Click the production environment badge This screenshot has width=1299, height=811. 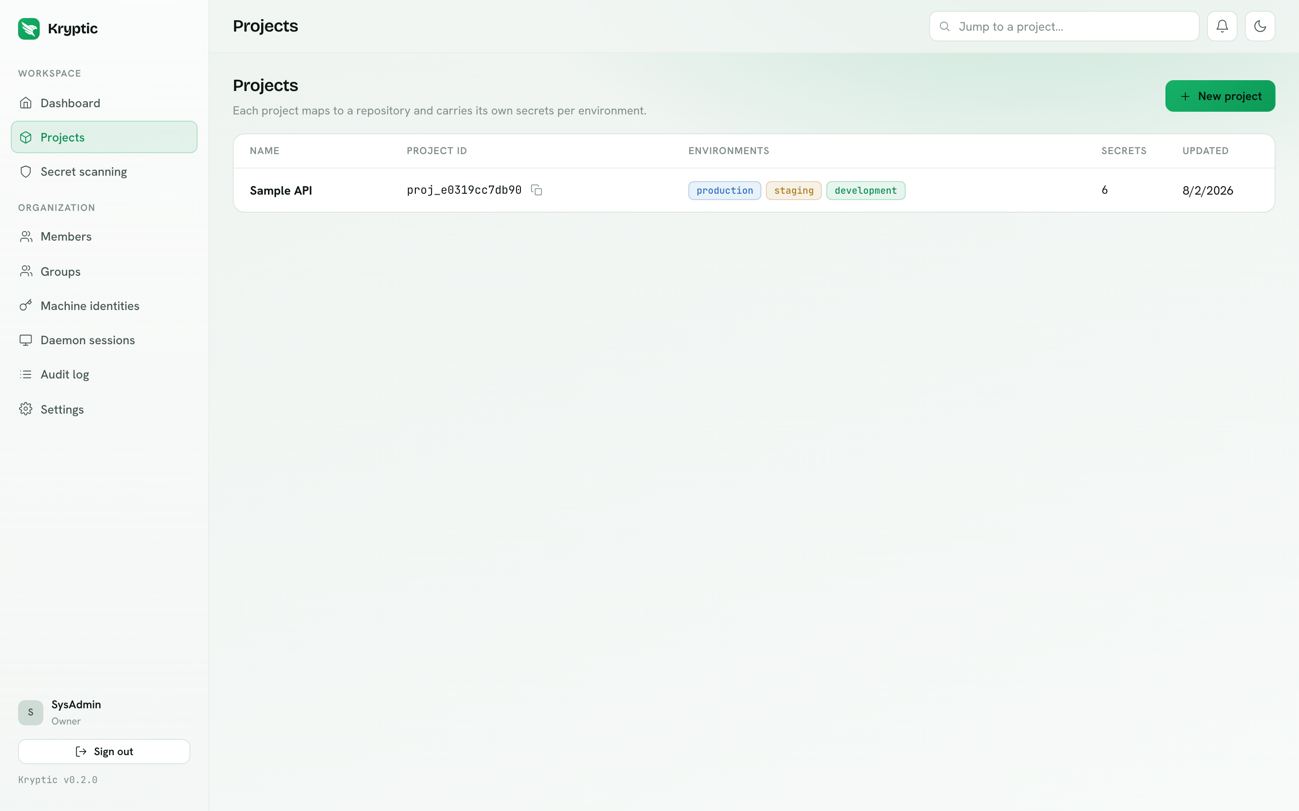pos(724,191)
